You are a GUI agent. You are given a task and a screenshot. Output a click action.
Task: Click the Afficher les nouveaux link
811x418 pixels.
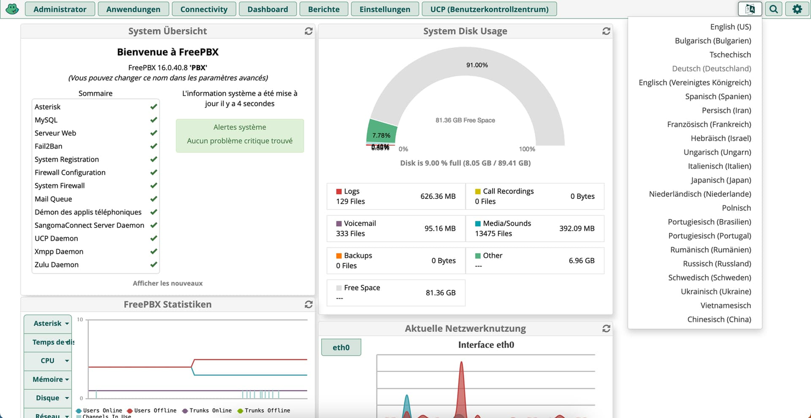pos(168,283)
